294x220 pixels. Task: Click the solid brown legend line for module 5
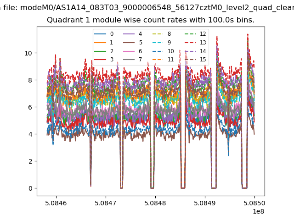(x=129, y=43)
